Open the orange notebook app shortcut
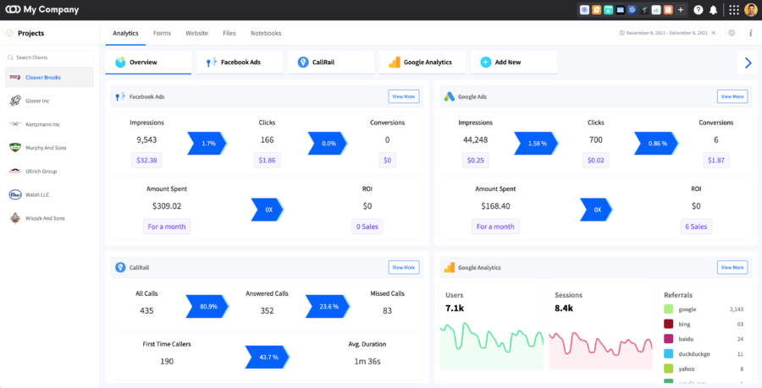 pyautogui.click(x=669, y=9)
